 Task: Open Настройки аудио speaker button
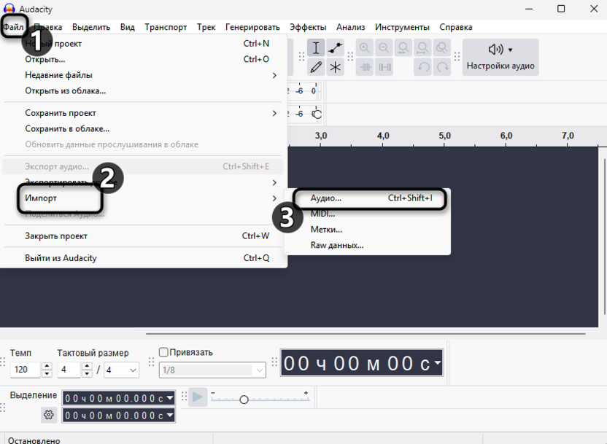tap(500, 58)
